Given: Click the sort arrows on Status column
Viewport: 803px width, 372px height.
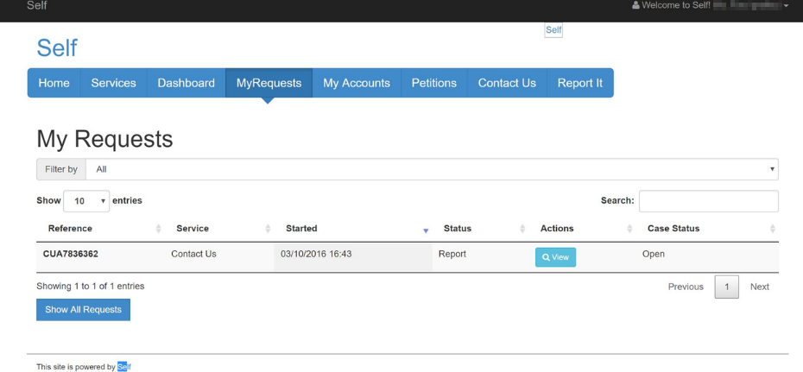Looking at the screenshot, I should [x=522, y=229].
